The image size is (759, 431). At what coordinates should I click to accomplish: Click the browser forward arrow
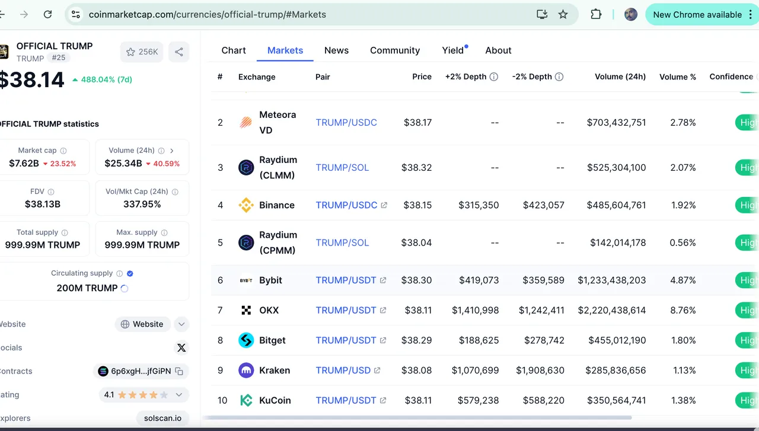[x=24, y=14]
